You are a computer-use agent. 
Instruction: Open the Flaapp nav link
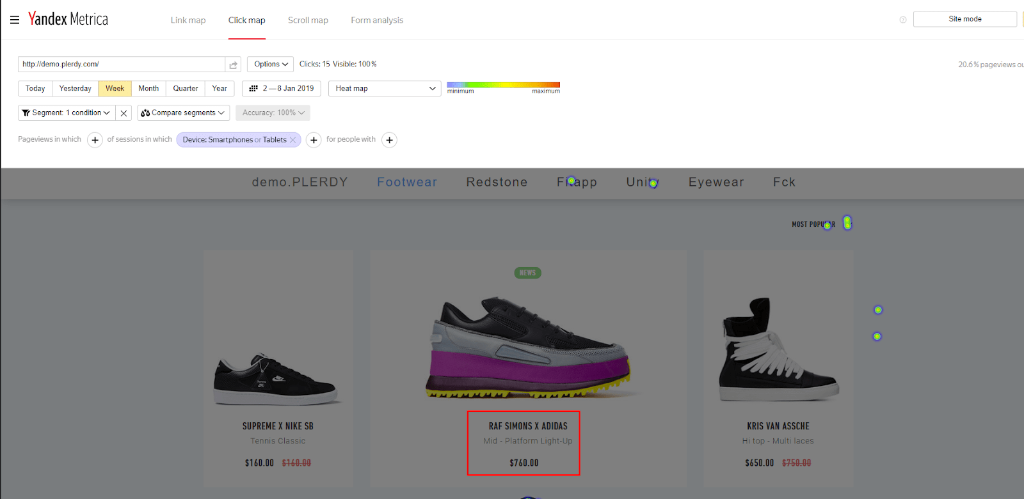[577, 182]
